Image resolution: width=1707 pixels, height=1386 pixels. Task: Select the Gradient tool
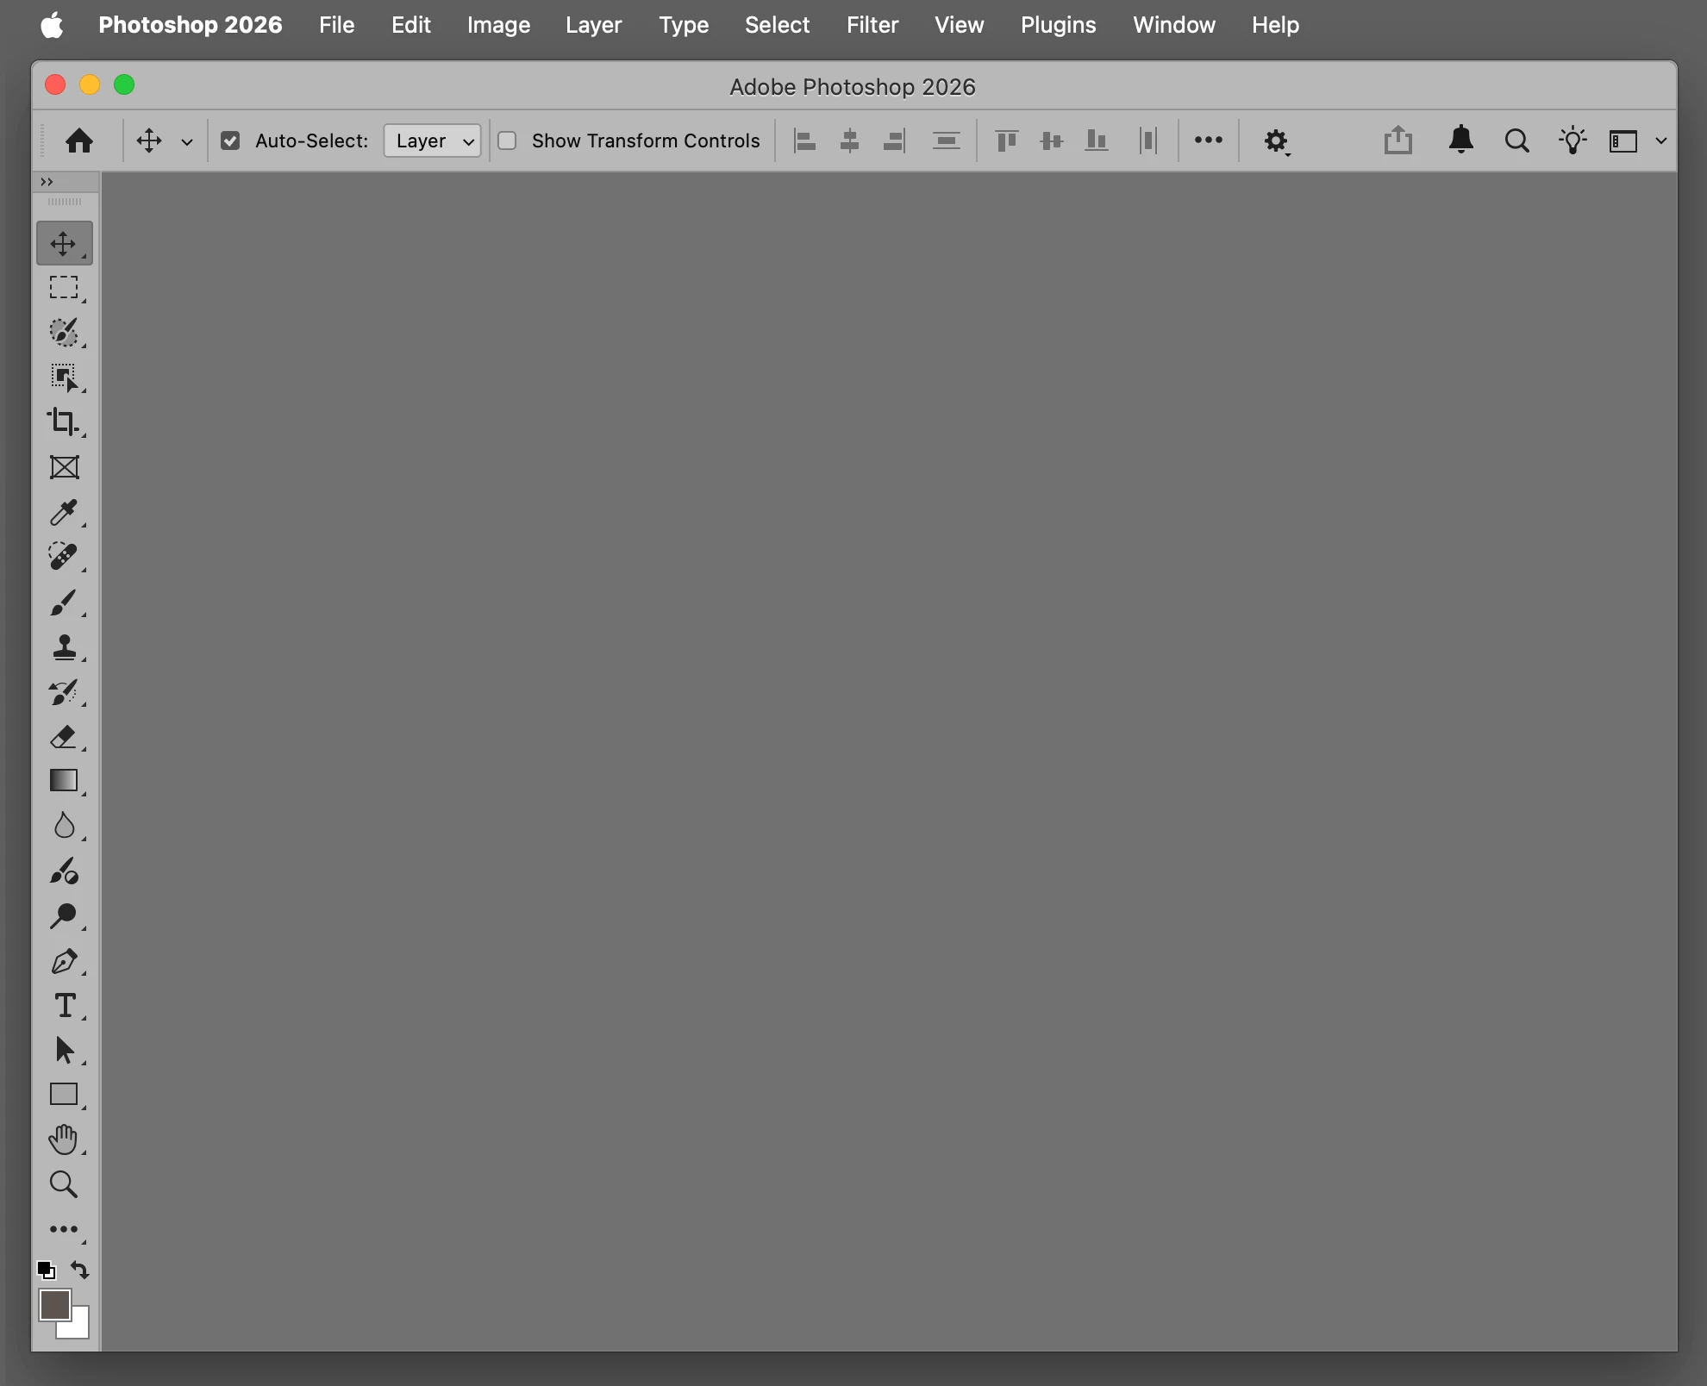coord(63,781)
